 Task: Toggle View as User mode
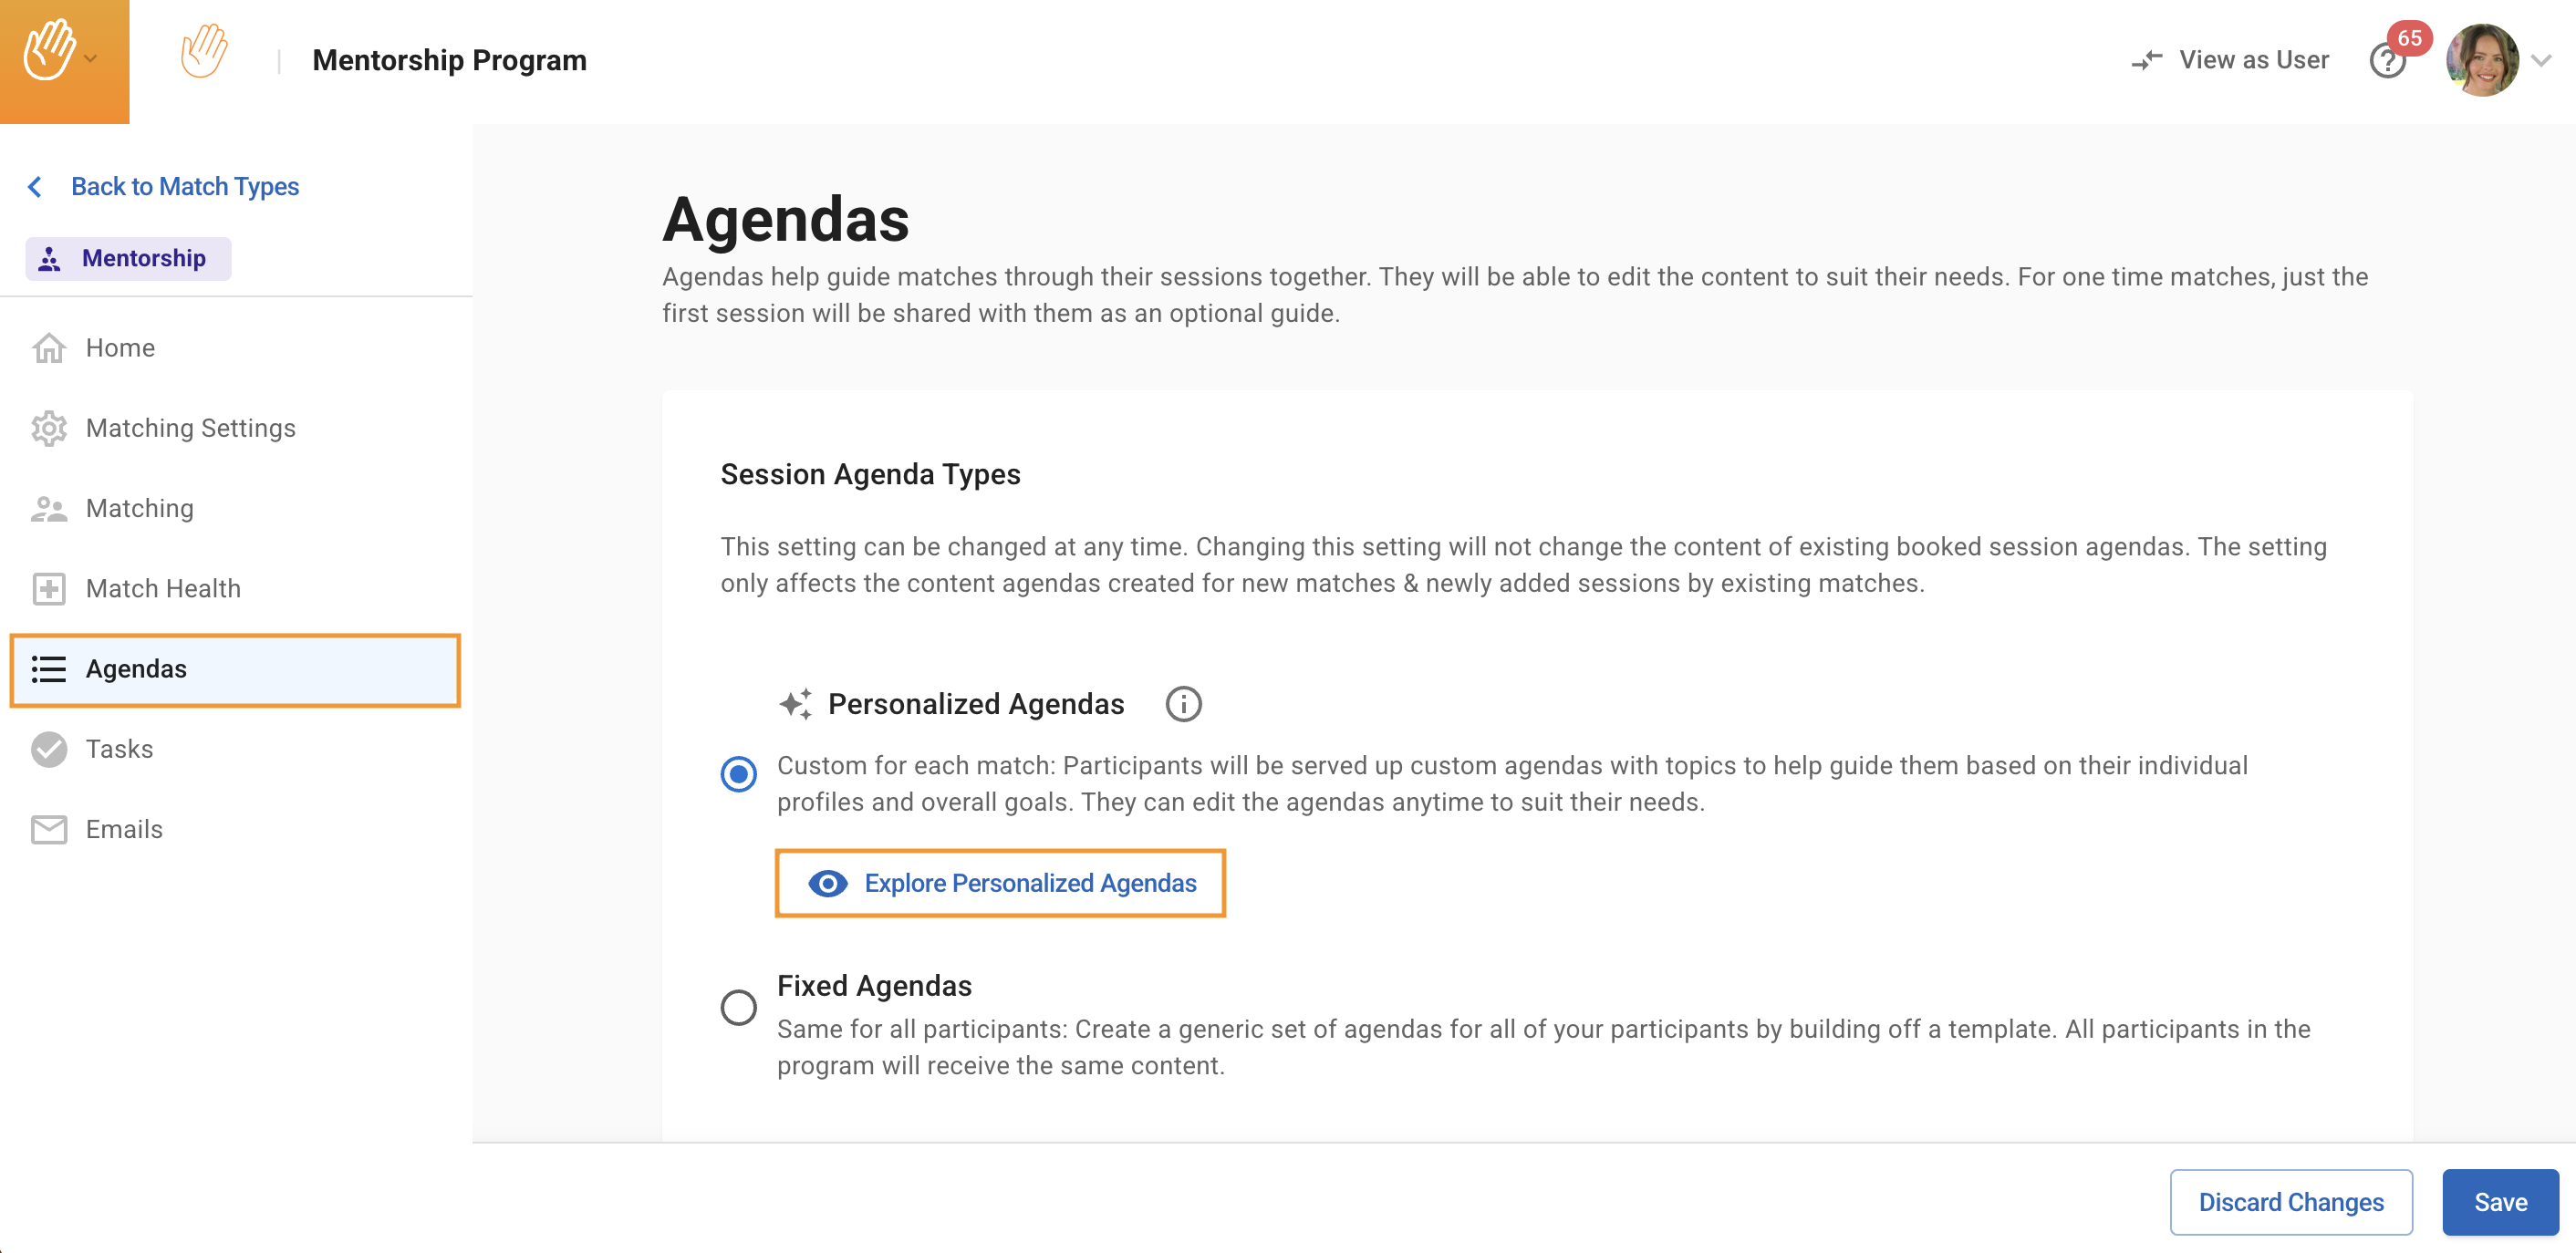click(x=2230, y=60)
